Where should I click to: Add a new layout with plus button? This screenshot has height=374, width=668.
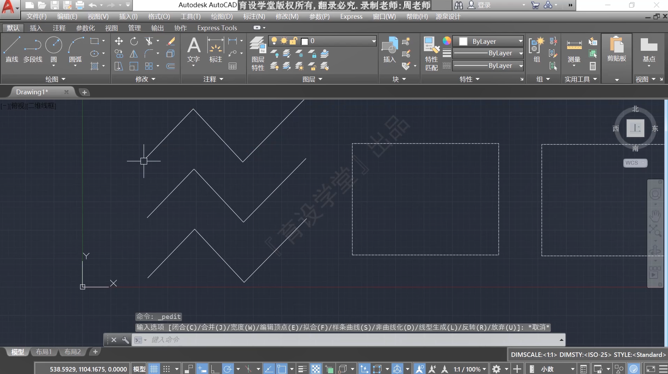coord(95,352)
